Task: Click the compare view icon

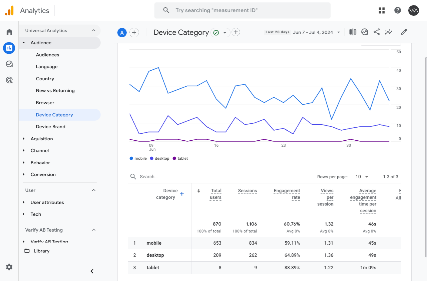Action: [x=353, y=32]
